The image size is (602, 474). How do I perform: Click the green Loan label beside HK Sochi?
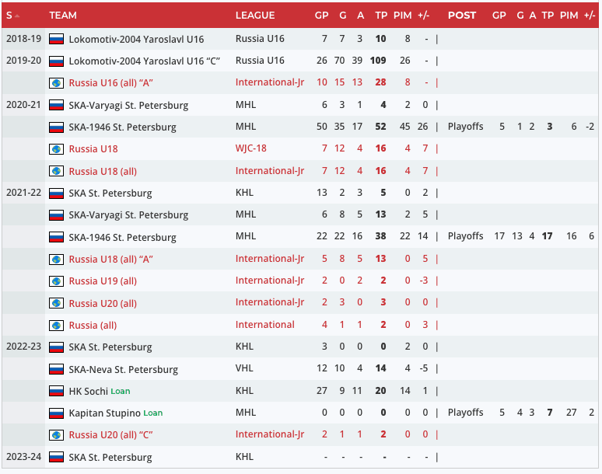click(120, 392)
